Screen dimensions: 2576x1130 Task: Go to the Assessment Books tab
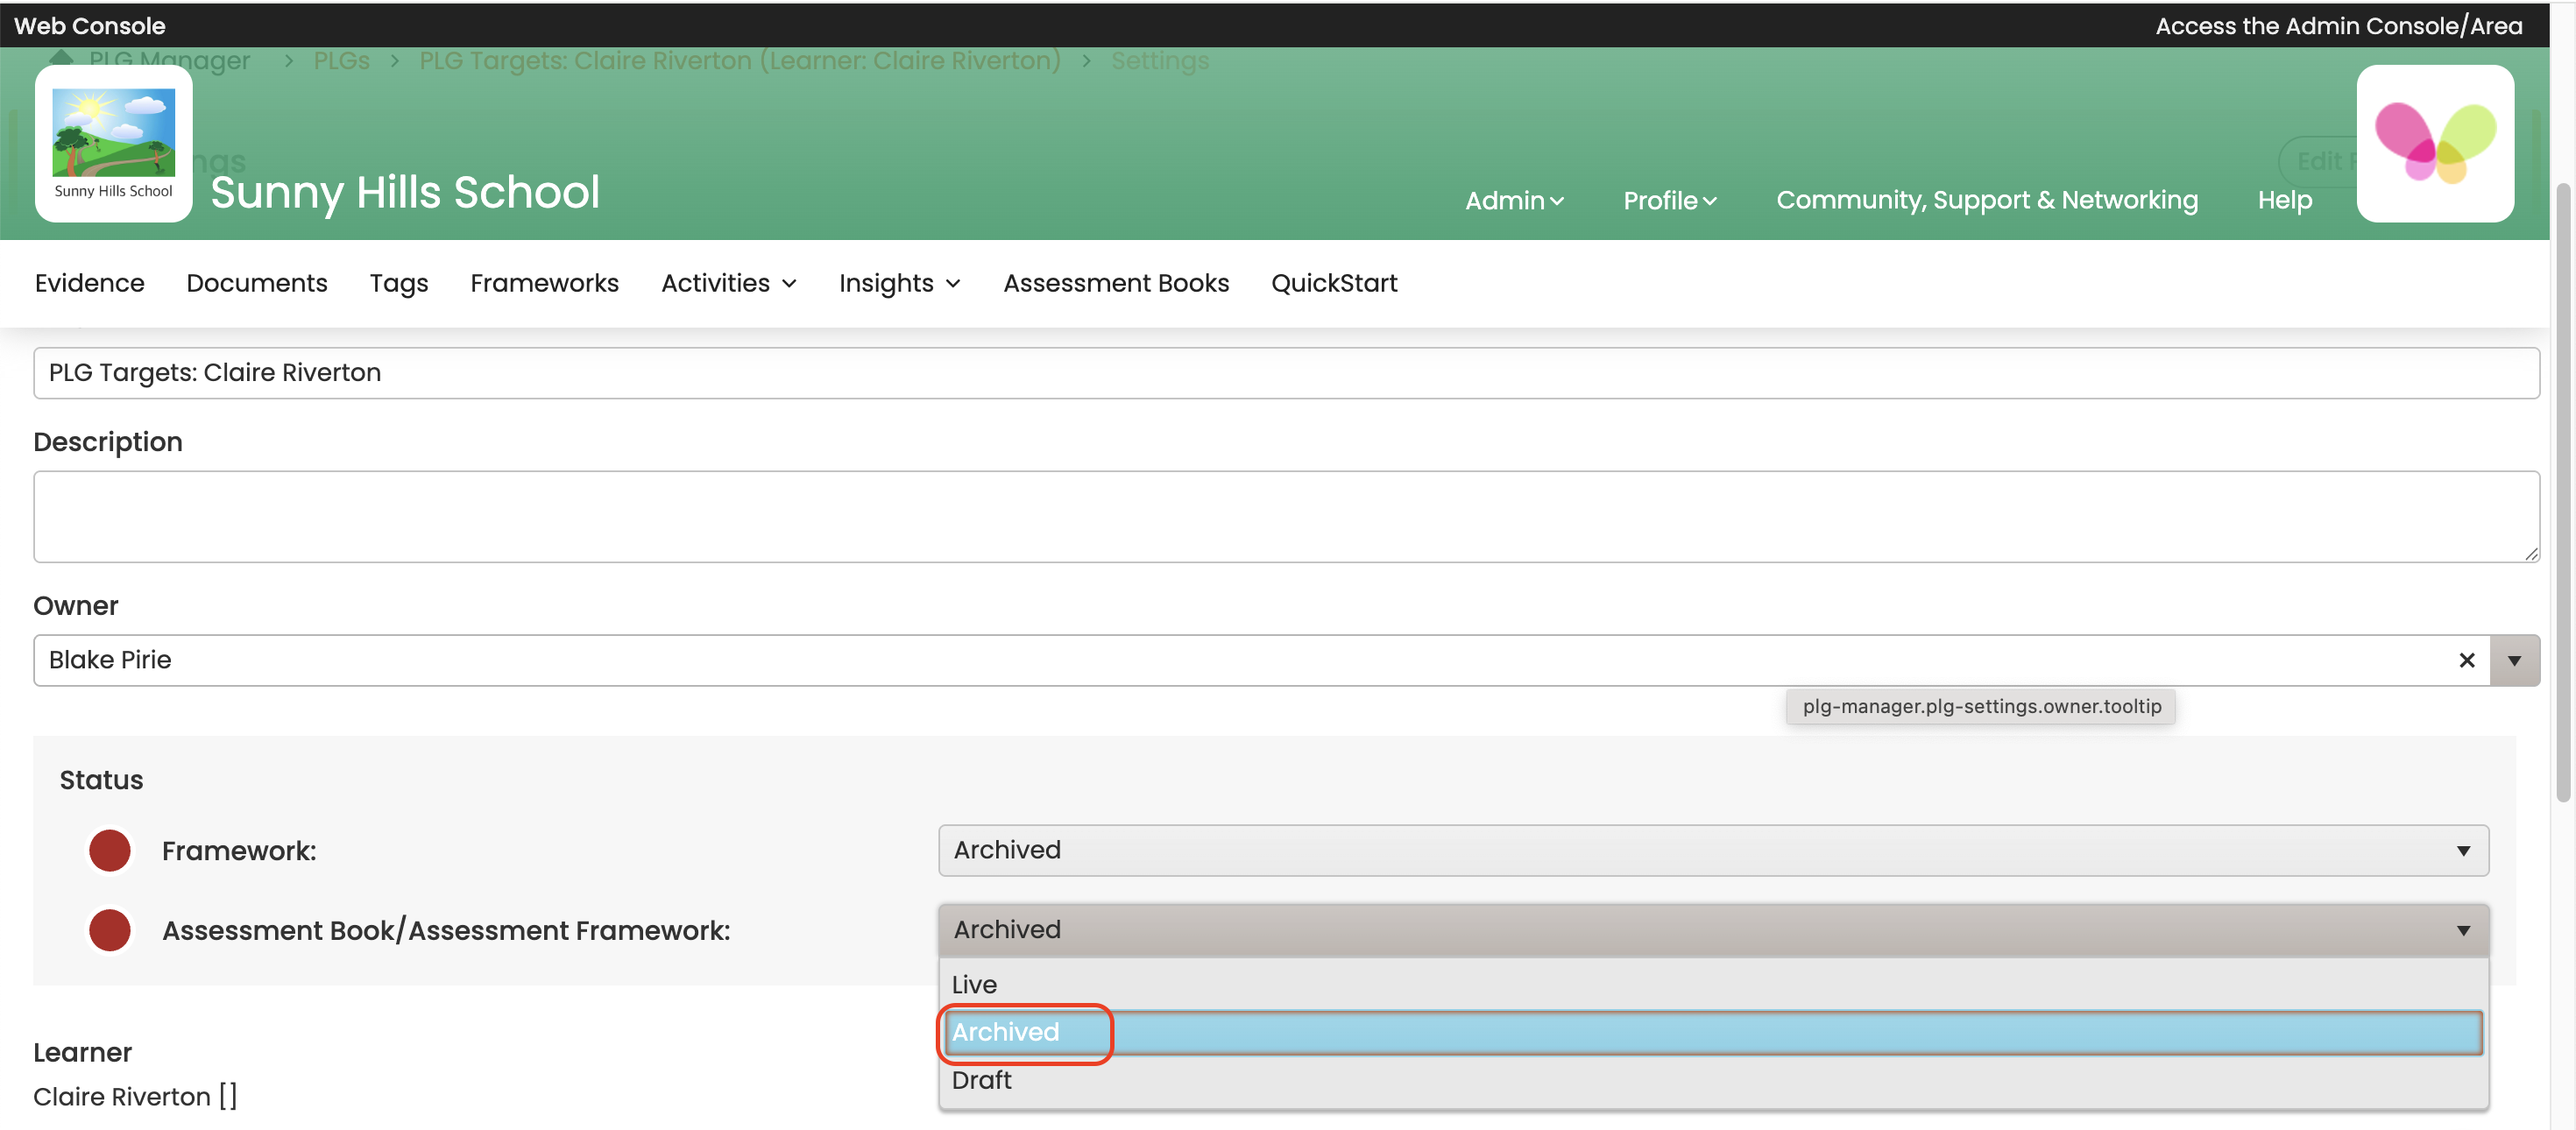1116,283
